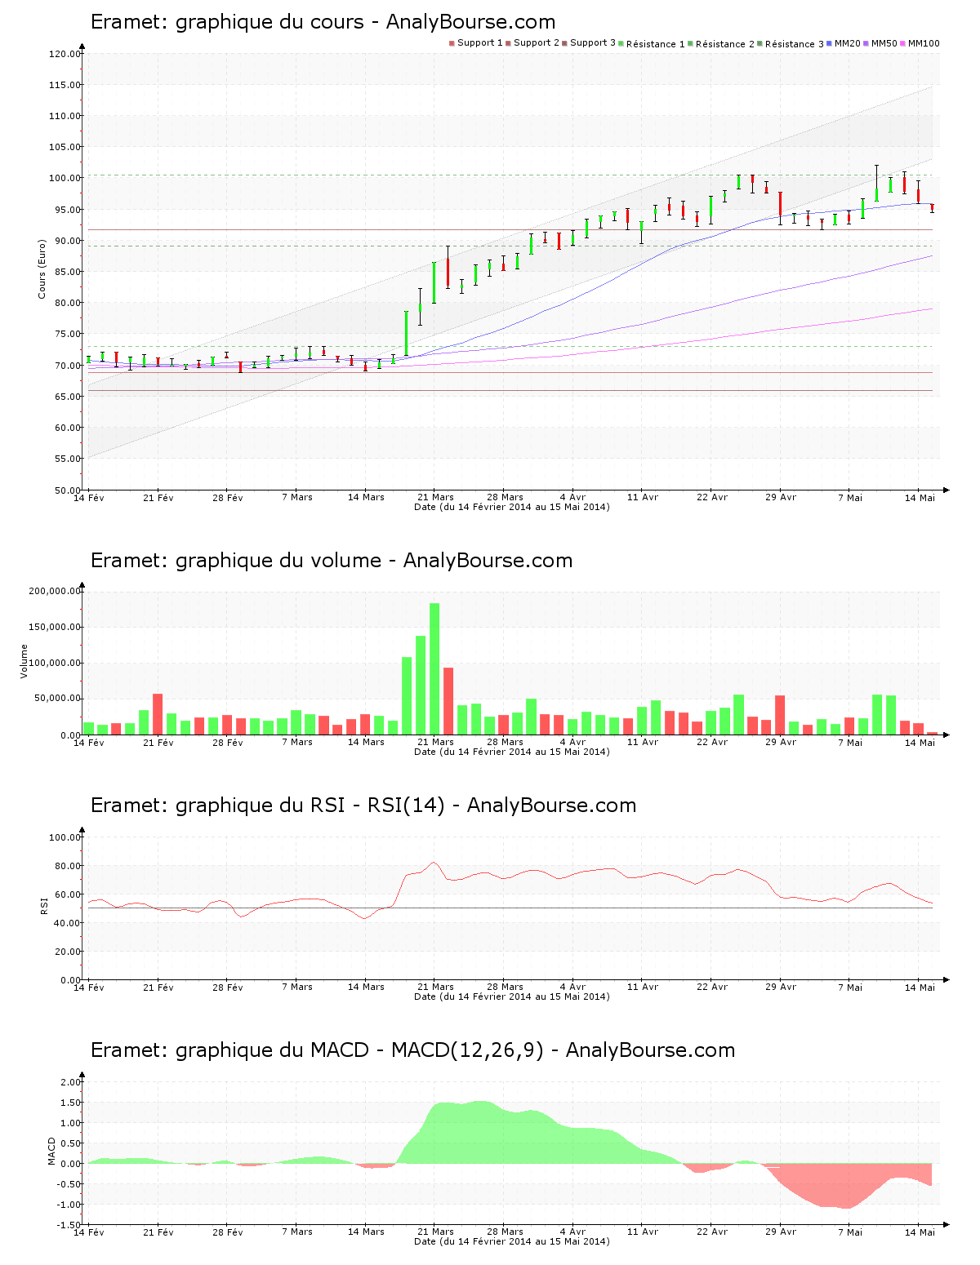Click the date range caption under MACD chart
This screenshot has height=1265, width=980.
pyautogui.click(x=512, y=1241)
